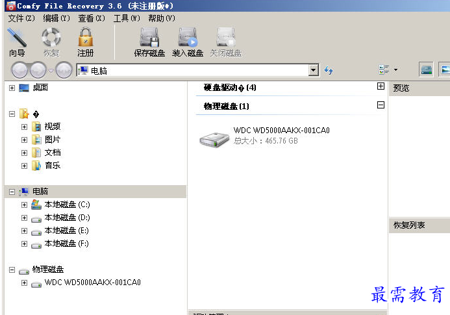
Task: Expand 本地磁盘 (F:) node
Action: (x=24, y=244)
